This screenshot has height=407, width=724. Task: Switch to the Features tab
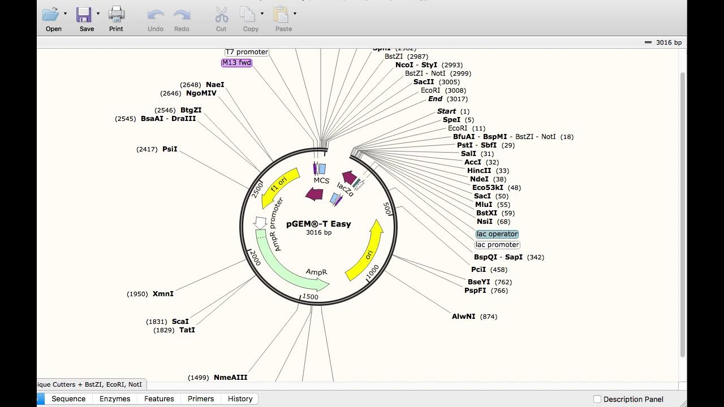[x=159, y=399]
